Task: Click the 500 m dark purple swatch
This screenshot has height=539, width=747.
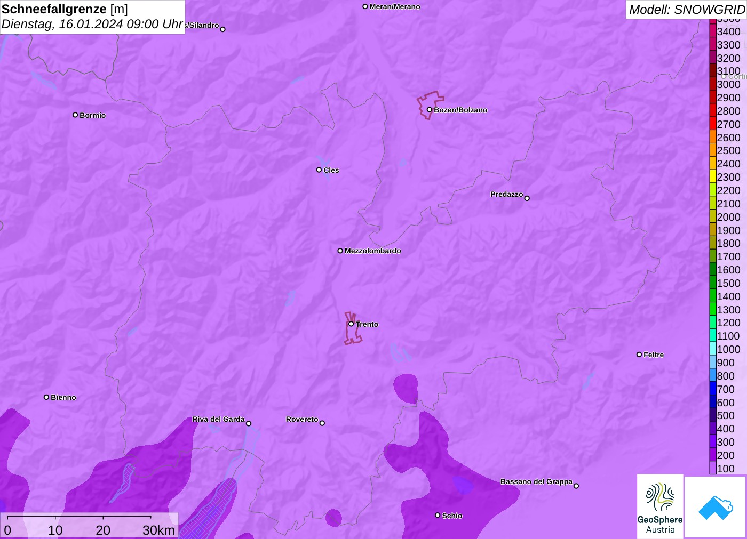Action: point(713,415)
